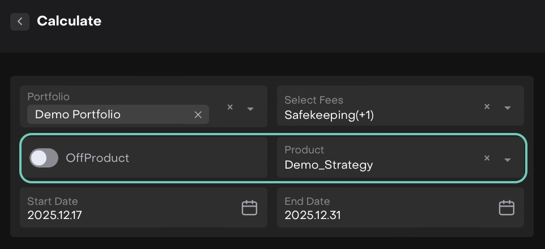Click the Safekeeping(+1) fees value
The width and height of the screenshot is (545, 249).
pyautogui.click(x=329, y=115)
